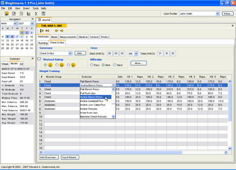236x170 pixels.
Task: Switch to the General tab
Action: coord(94,37)
